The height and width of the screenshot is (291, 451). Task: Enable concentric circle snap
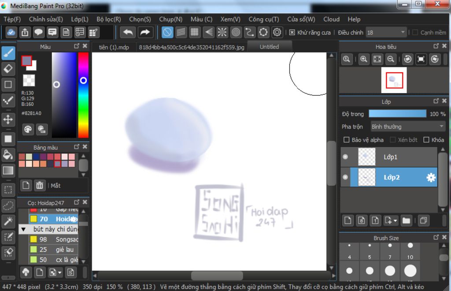click(236, 32)
